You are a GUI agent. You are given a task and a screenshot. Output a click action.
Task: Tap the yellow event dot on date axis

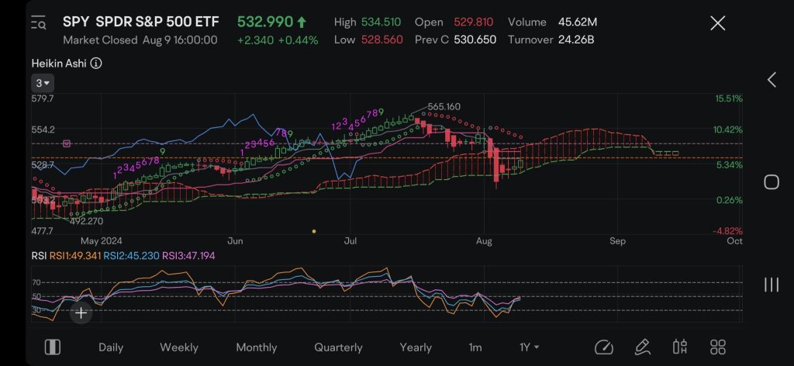pos(314,231)
